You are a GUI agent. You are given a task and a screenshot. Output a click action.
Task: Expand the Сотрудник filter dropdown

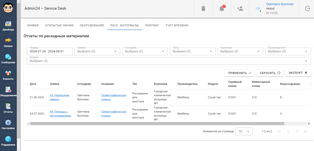click(145, 52)
